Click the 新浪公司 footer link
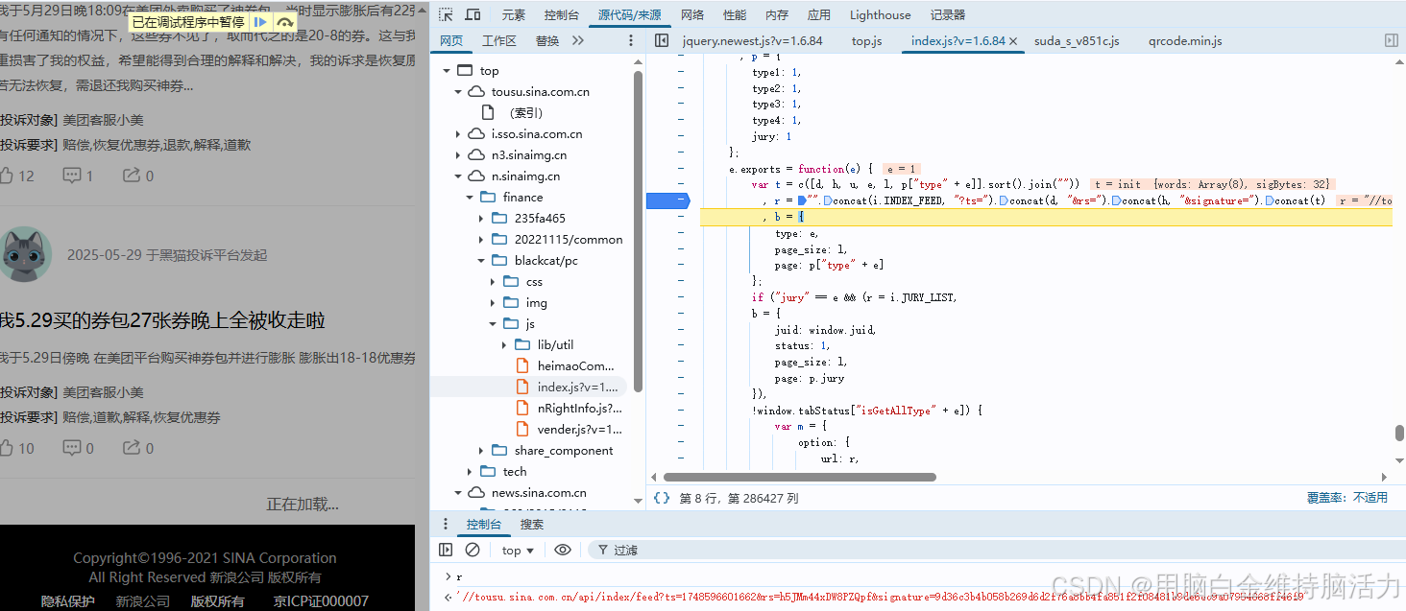 click(143, 600)
